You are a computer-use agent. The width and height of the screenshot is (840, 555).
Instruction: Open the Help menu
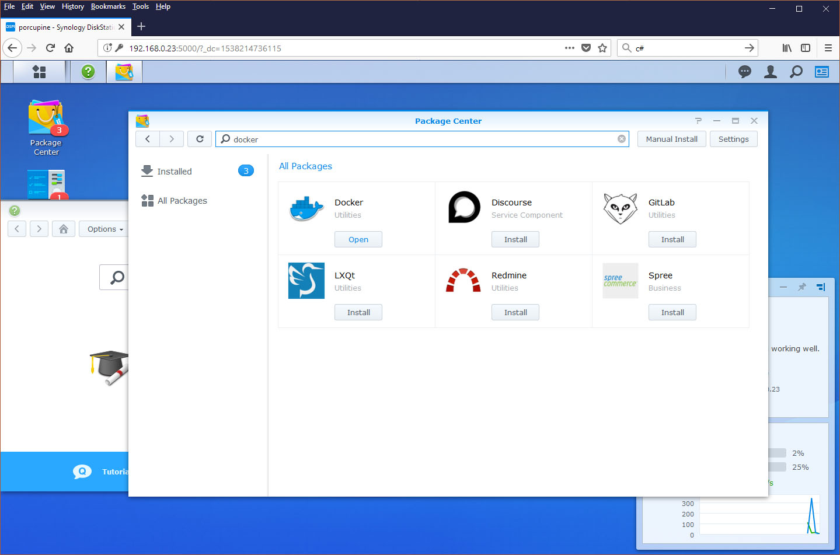tap(163, 6)
